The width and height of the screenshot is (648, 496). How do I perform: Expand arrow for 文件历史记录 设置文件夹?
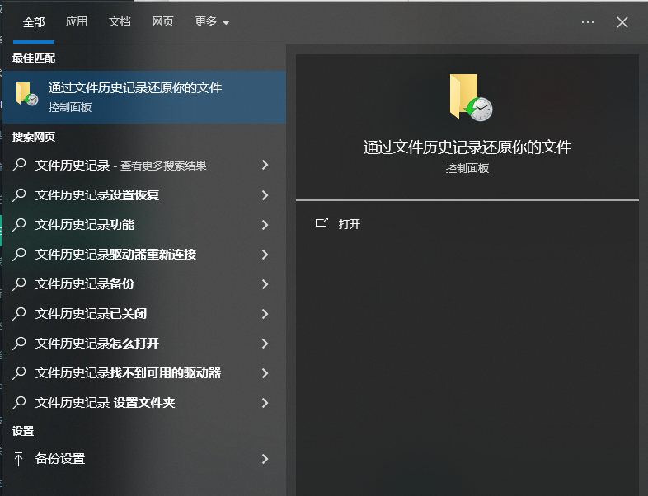pos(265,403)
